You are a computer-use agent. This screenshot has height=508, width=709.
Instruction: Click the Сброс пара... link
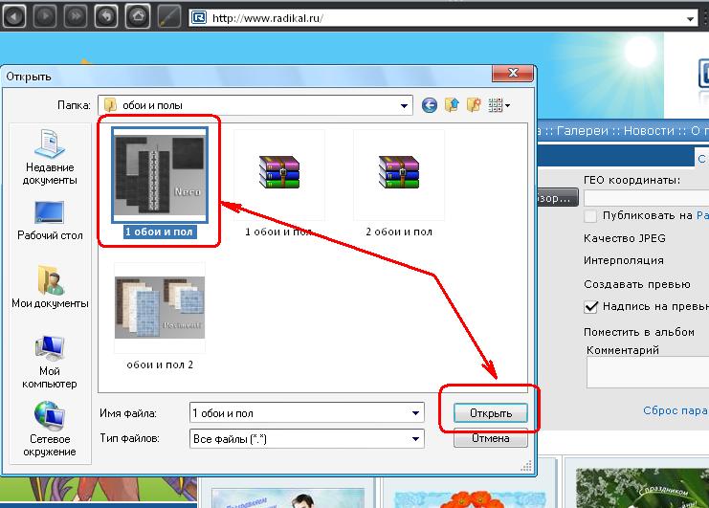coord(676,410)
